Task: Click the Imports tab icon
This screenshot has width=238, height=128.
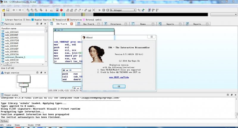Action: pyautogui.click(x=160, y=24)
